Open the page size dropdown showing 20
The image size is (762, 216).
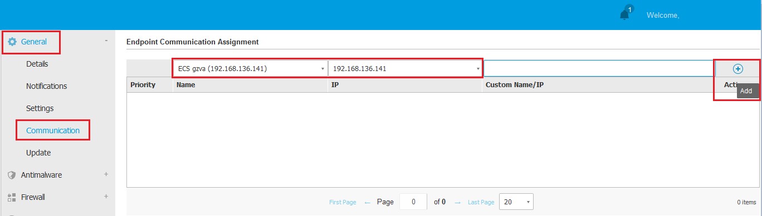(x=516, y=202)
